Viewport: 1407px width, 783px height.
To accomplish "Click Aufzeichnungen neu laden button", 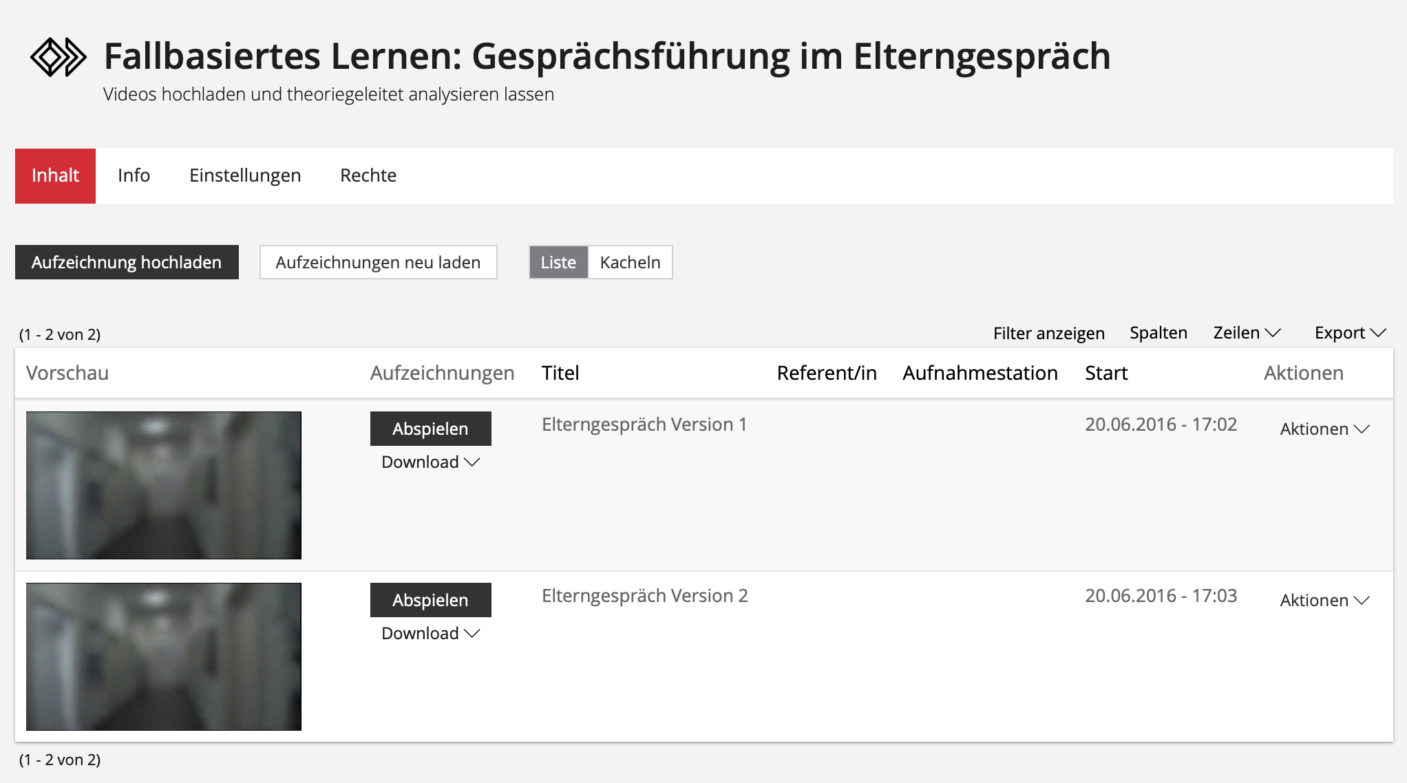I will (378, 262).
